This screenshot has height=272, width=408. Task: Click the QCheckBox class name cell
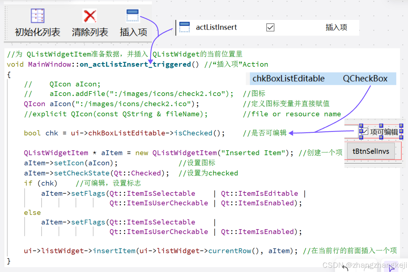pos(365,78)
